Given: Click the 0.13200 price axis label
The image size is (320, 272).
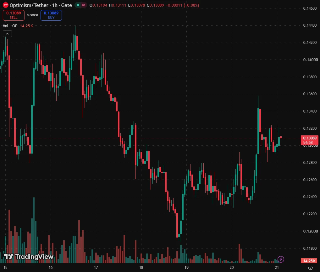Looking at the screenshot, I should pos(310,128).
